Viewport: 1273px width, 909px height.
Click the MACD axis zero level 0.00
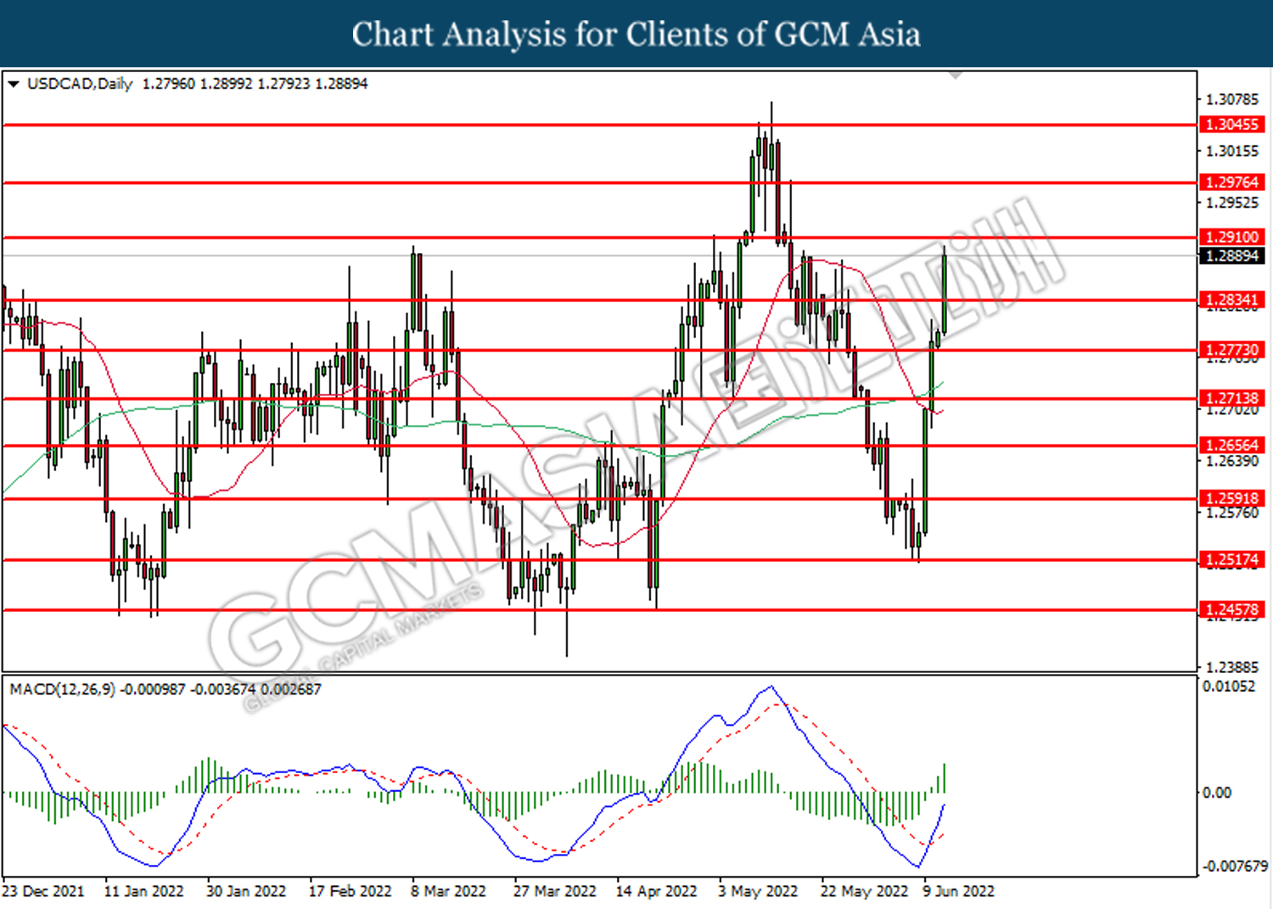[1216, 793]
